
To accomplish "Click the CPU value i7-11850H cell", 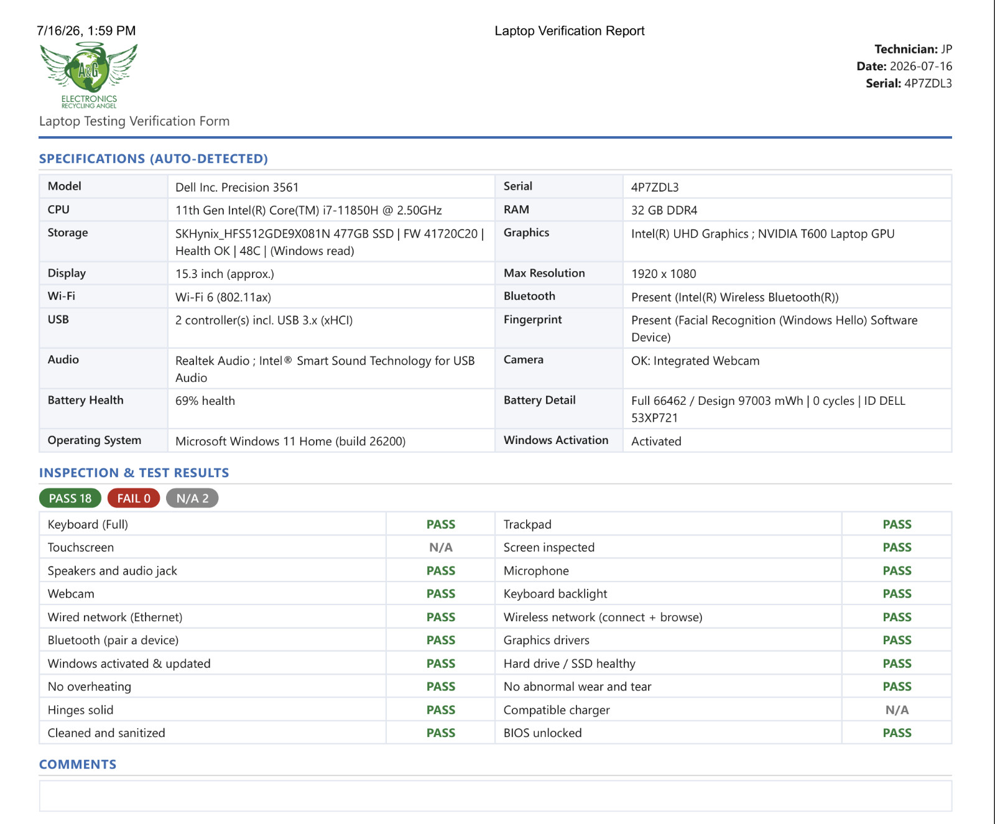I will (331, 210).
